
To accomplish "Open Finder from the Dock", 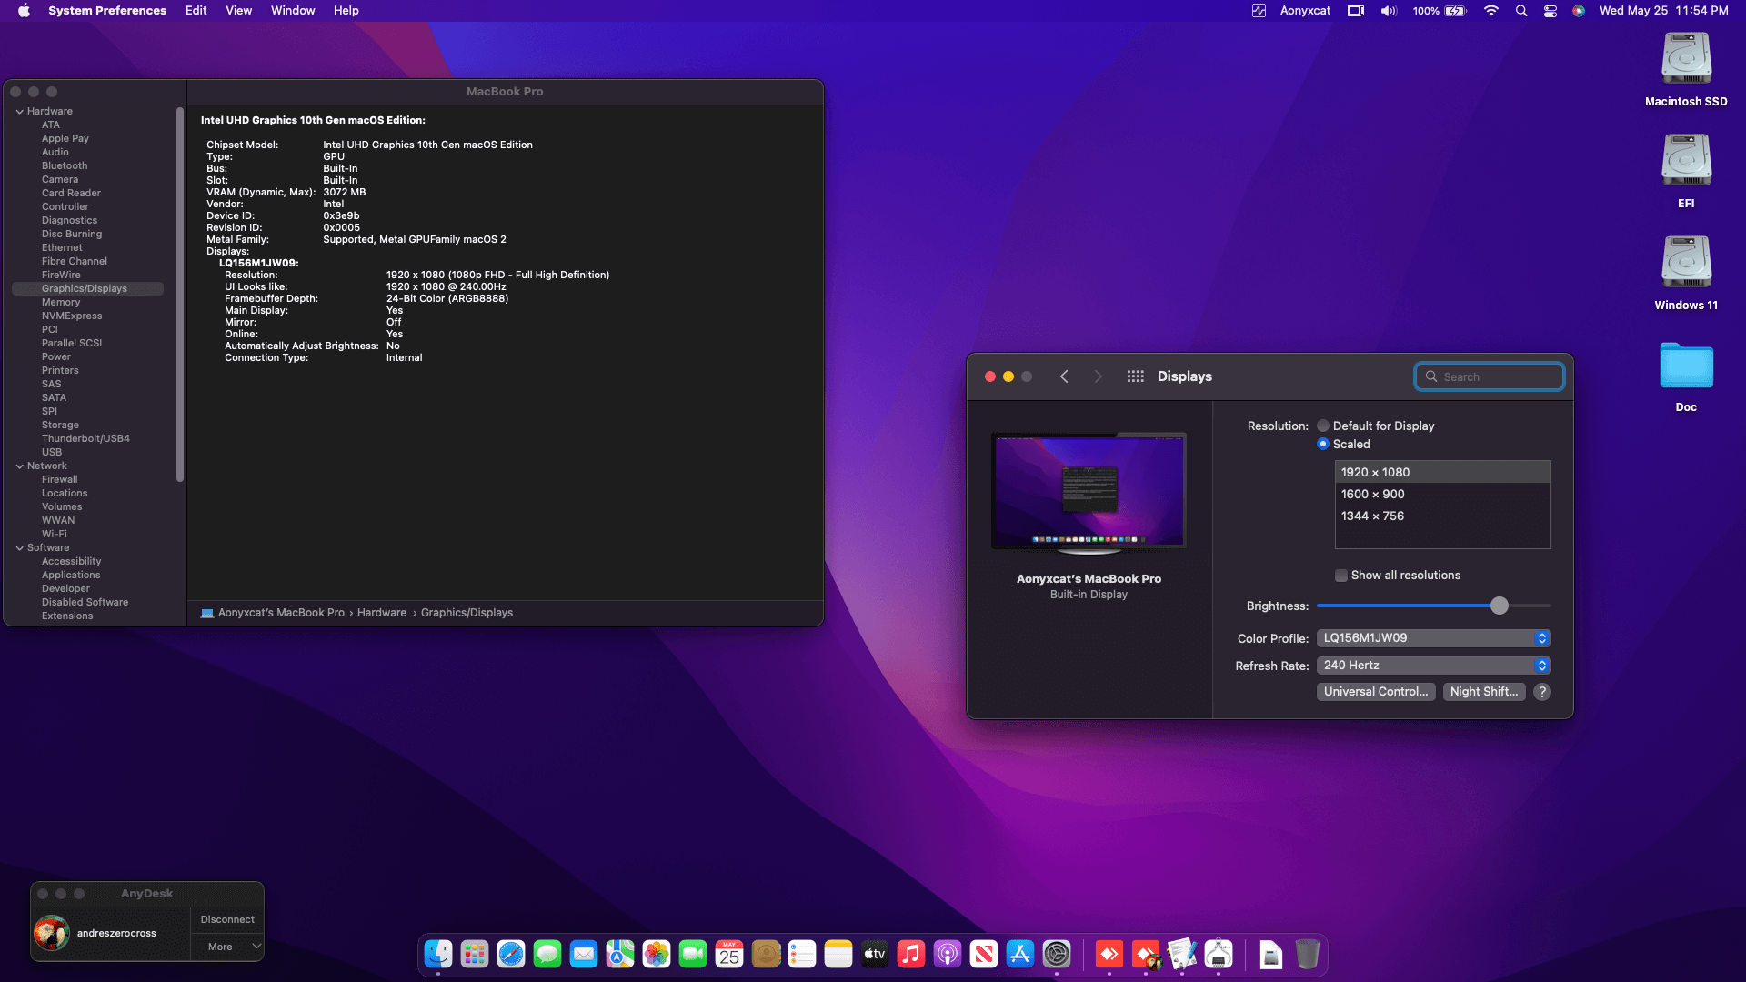I will 438,954.
